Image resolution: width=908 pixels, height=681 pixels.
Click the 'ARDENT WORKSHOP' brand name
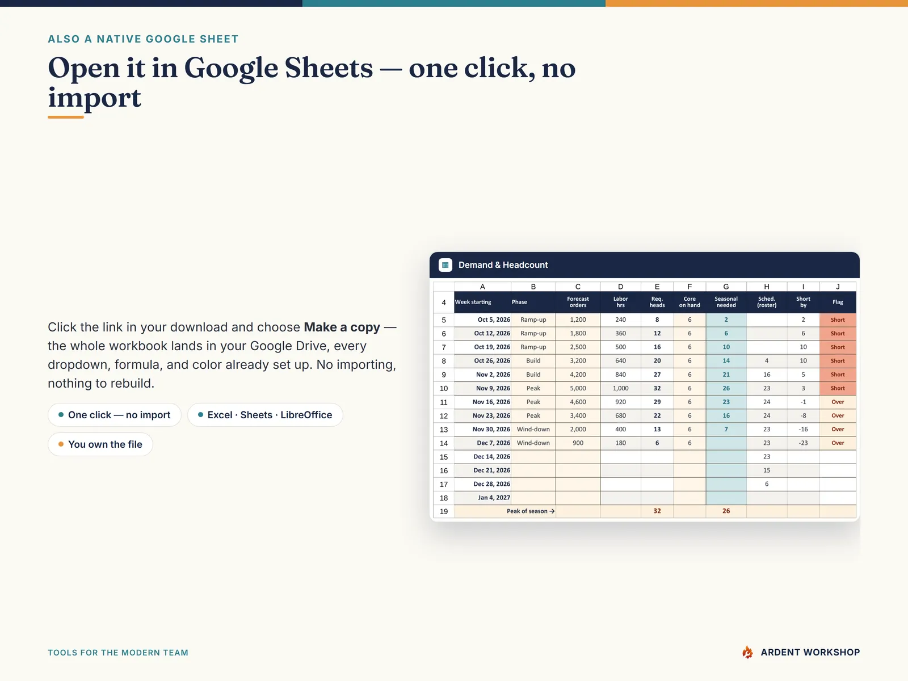point(810,653)
